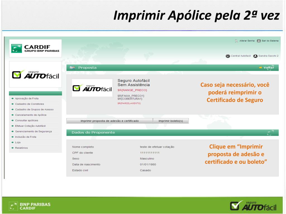Click the Seguro Autofácil sidebar logo
The width and height of the screenshot is (286, 214).
click(35, 74)
